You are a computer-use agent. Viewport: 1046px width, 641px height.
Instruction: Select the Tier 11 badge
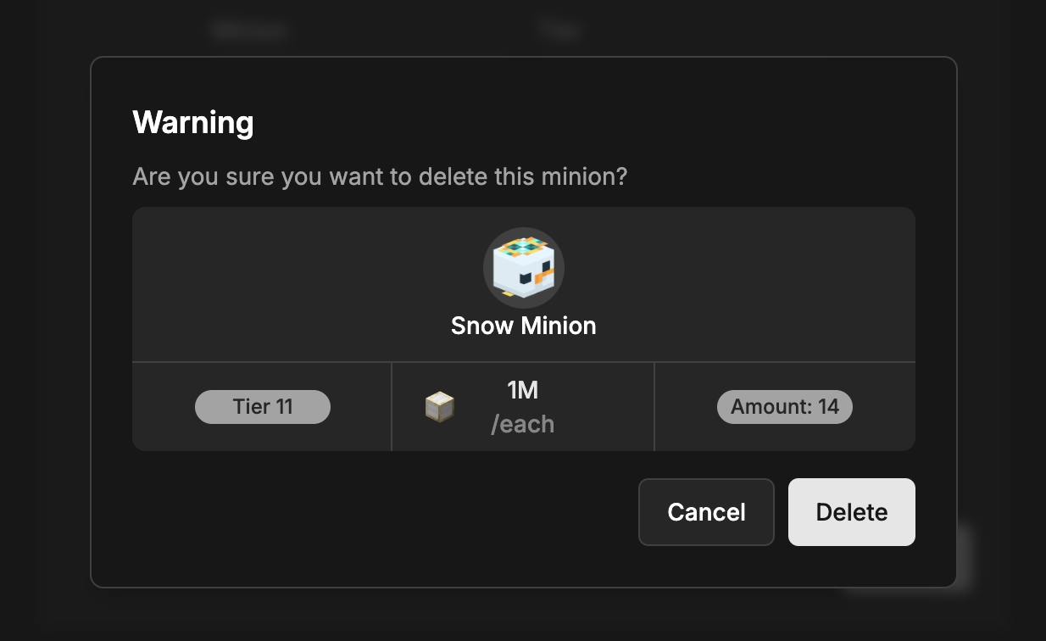coord(263,407)
